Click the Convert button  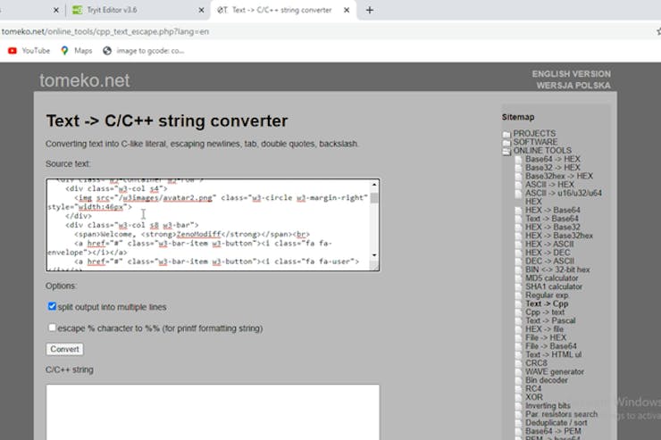64,349
